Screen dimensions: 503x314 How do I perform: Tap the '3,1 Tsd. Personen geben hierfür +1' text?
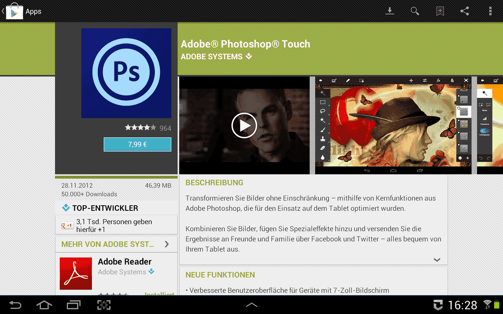pyautogui.click(x=114, y=226)
